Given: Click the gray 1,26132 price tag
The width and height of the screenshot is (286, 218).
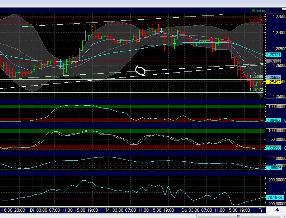Looking at the screenshot, I should click(x=273, y=61).
